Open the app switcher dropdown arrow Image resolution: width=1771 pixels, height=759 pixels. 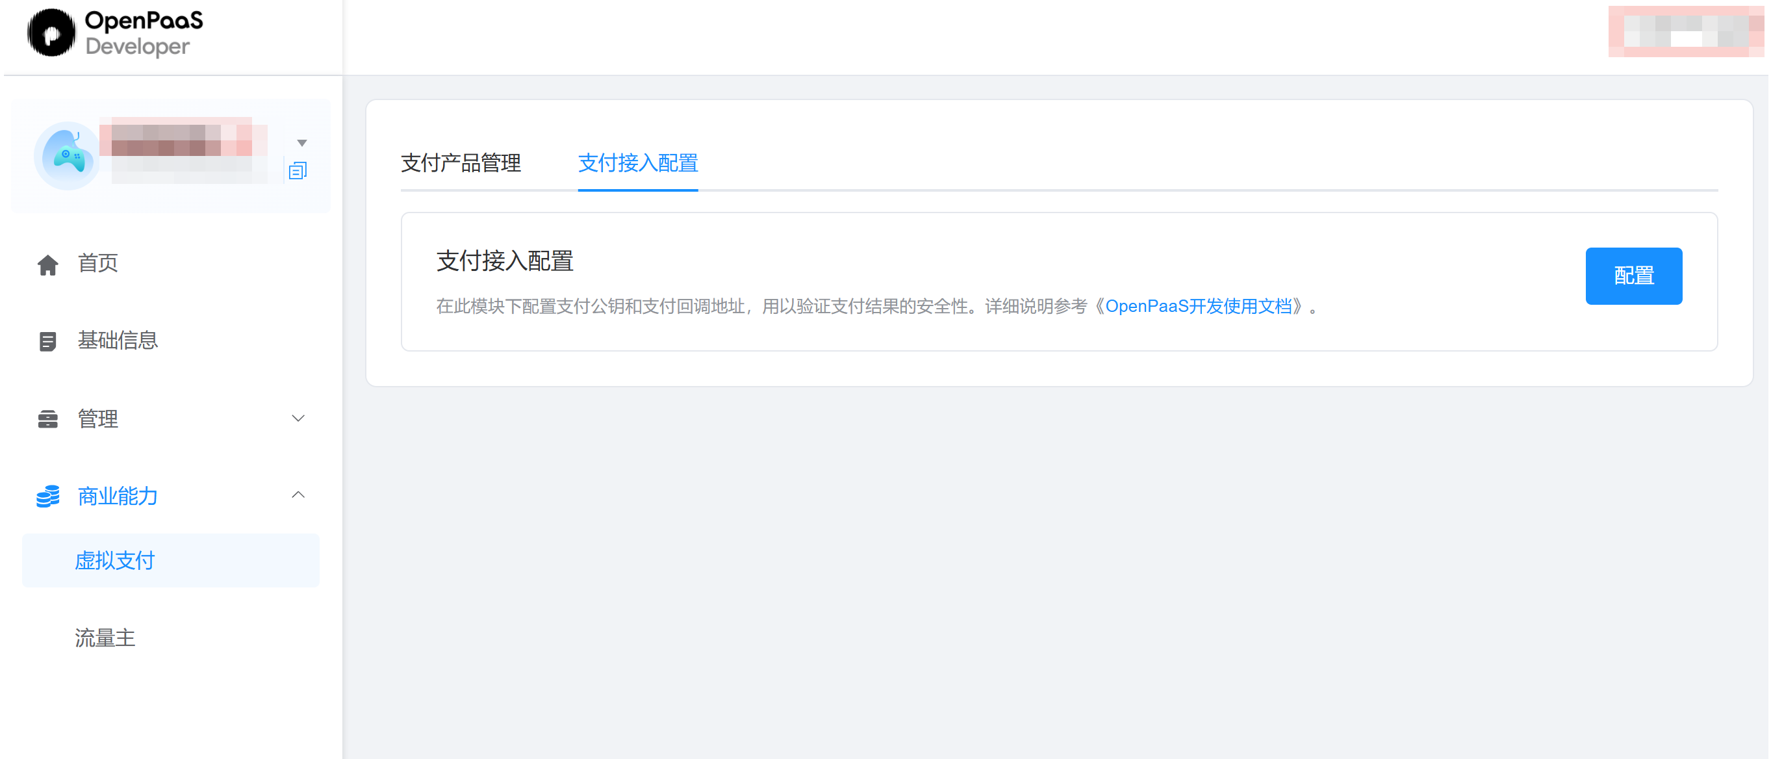pyautogui.click(x=302, y=143)
